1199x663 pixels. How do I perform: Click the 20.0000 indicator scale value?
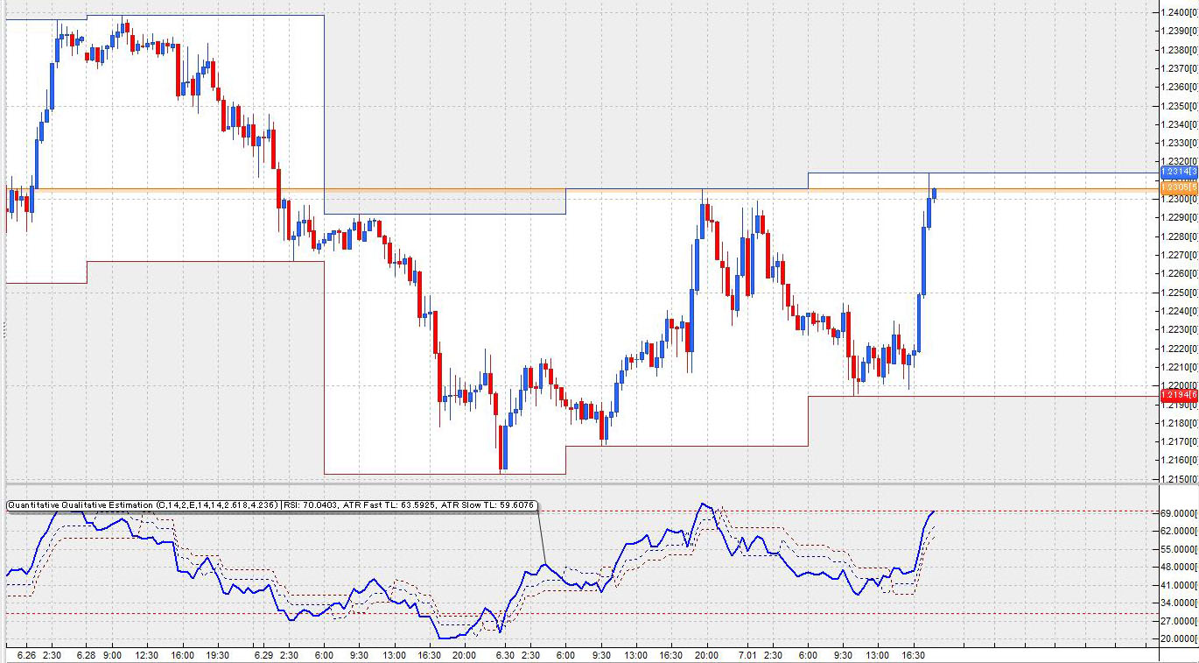pyautogui.click(x=1180, y=639)
